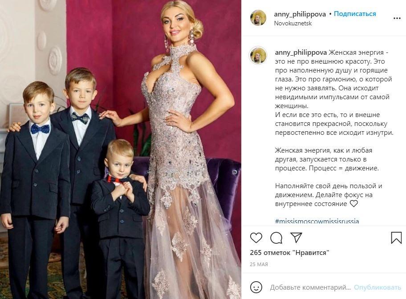This screenshot has height=299, width=406.
Task: Share post with the paper plane icon
Action: click(296, 238)
